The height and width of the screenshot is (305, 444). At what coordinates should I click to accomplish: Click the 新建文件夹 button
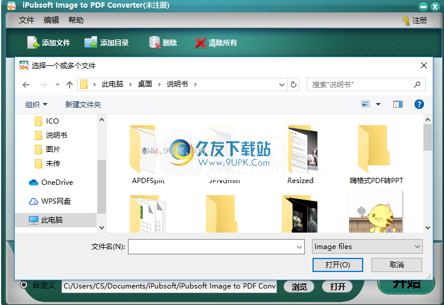tap(83, 105)
